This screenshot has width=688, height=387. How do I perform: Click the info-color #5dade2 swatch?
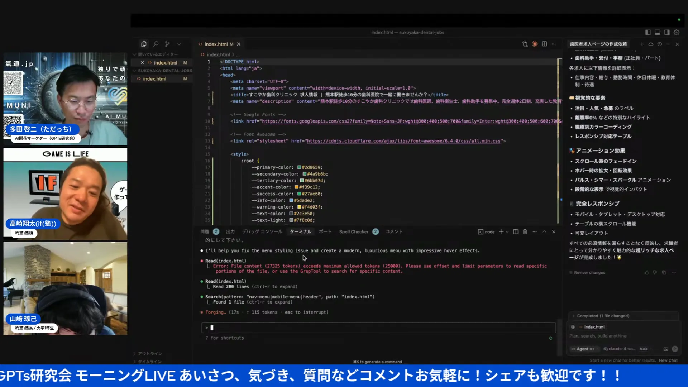click(x=291, y=200)
